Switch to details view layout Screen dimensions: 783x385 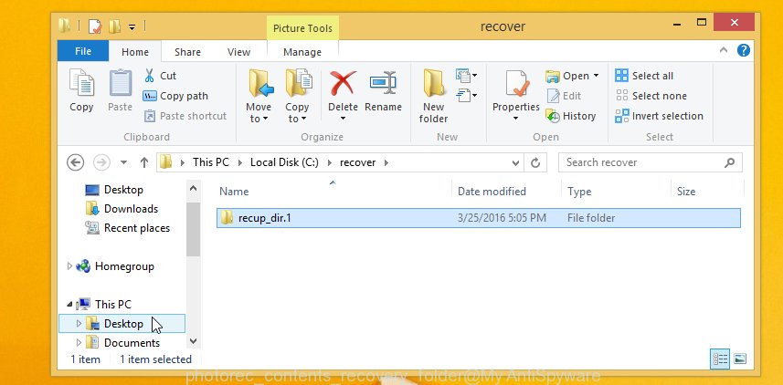(719, 359)
